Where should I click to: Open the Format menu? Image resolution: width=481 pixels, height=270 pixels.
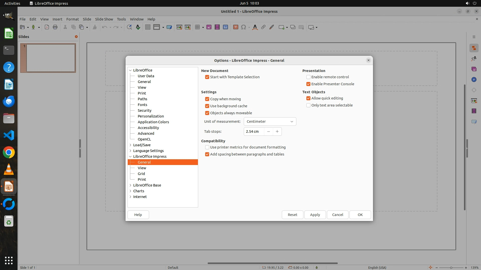tap(72, 19)
